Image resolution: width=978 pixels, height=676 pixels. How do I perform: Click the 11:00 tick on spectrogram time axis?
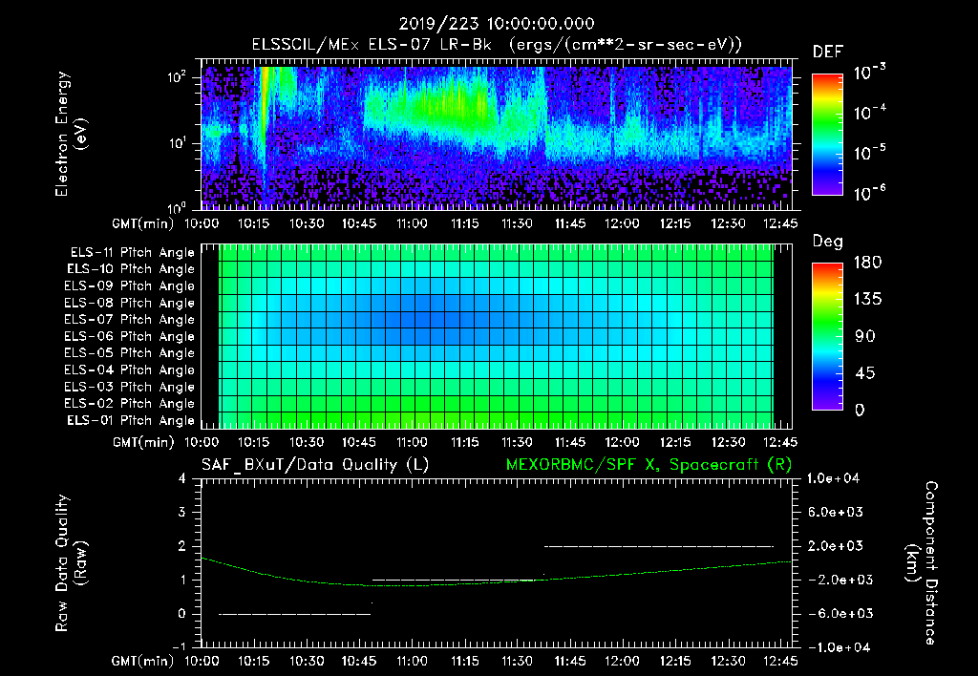(412, 223)
